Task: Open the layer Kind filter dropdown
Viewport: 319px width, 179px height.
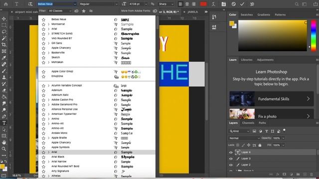Action: [239, 131]
